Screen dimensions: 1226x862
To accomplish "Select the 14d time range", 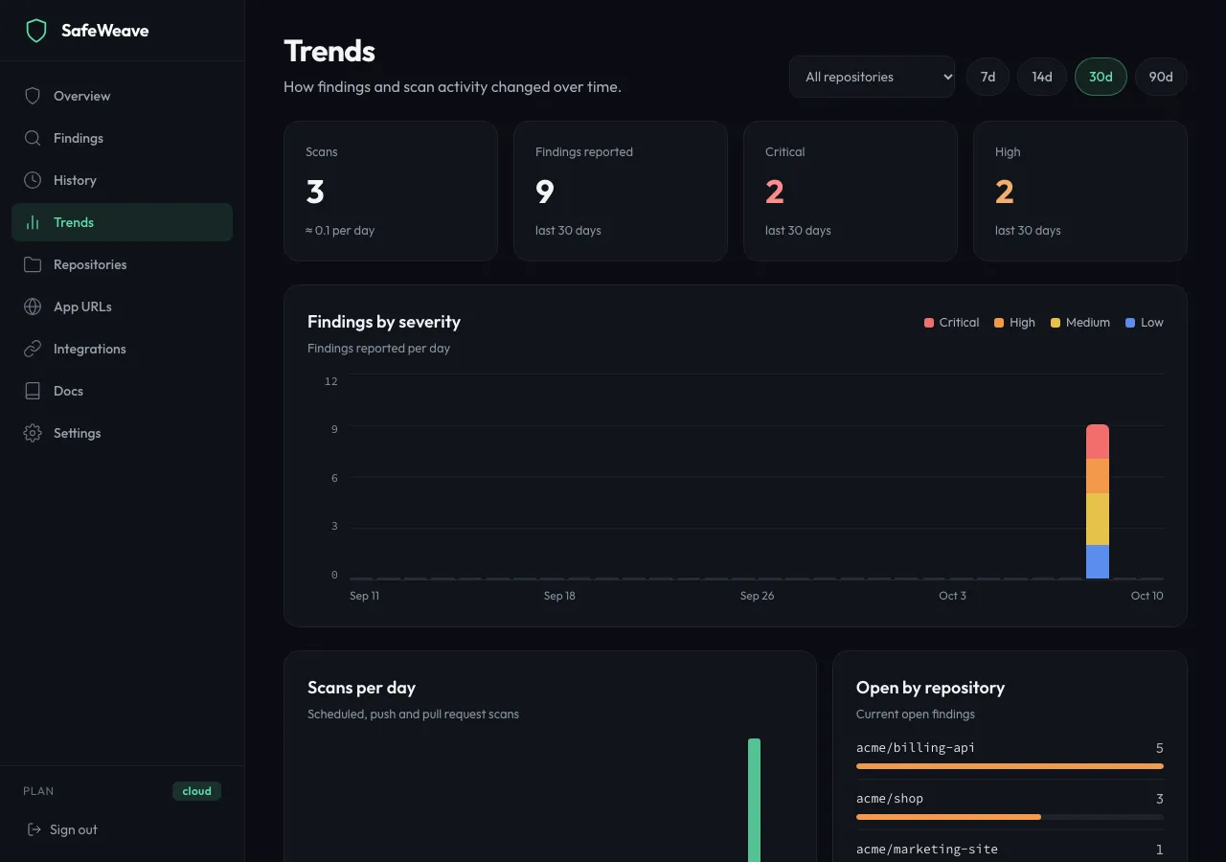I will click(1042, 77).
